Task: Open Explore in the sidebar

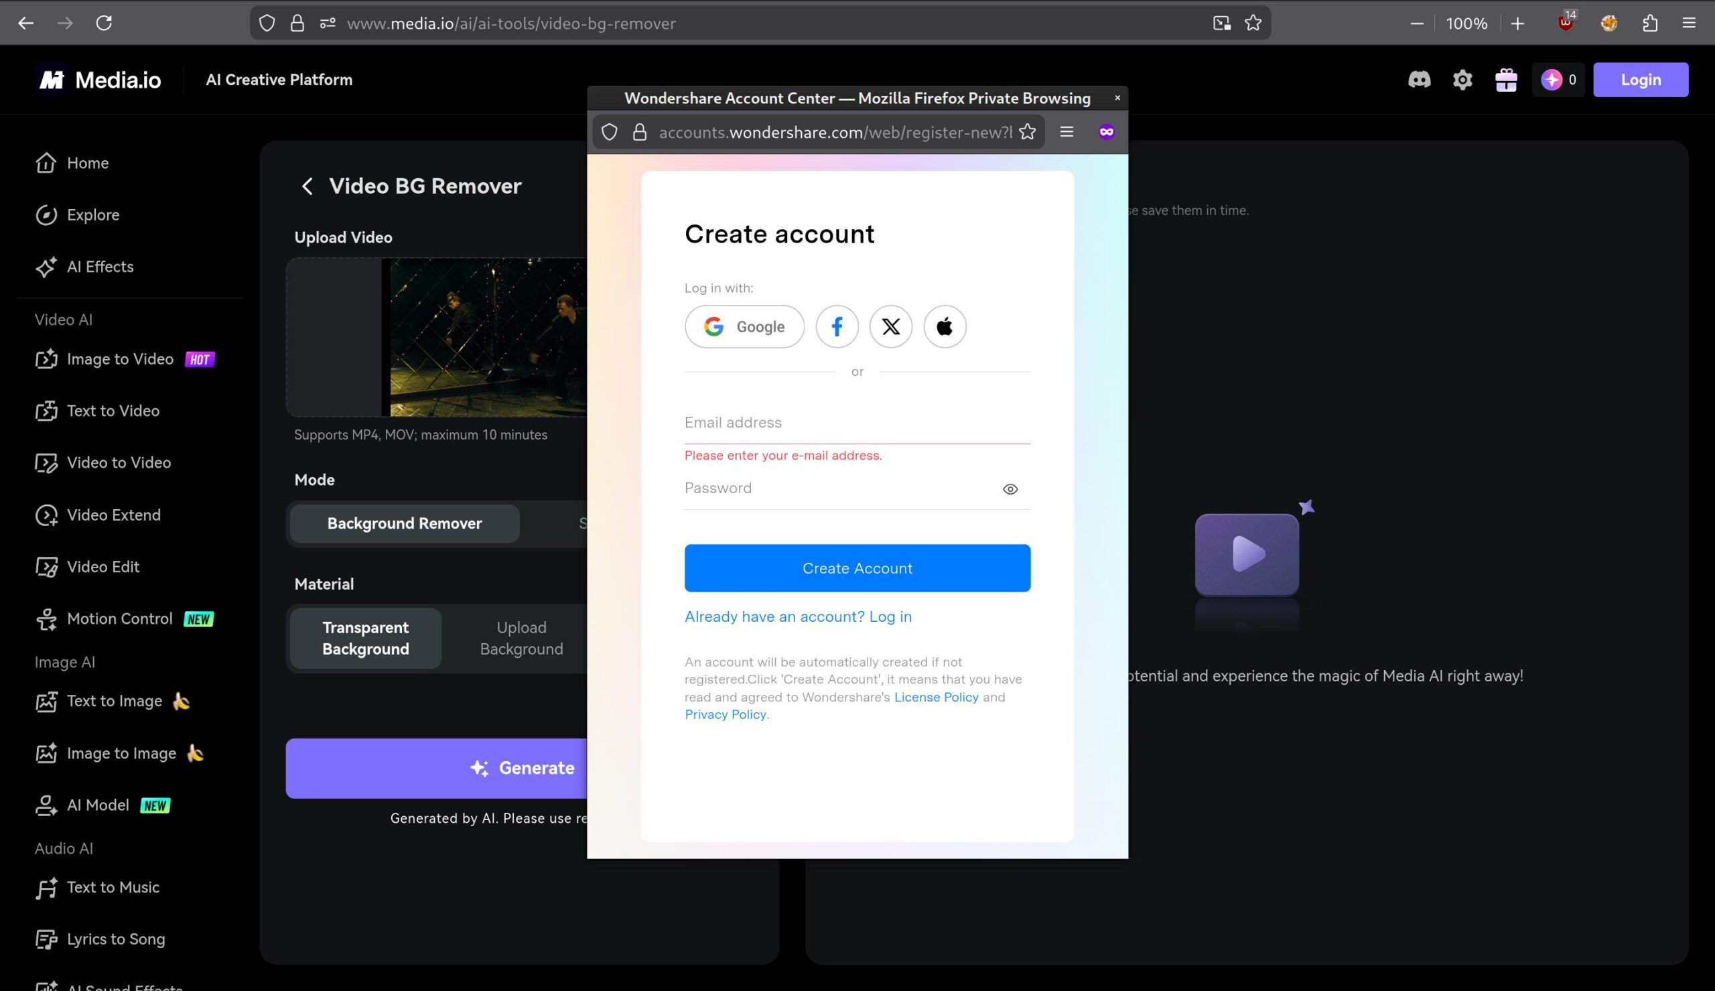Action: point(92,214)
